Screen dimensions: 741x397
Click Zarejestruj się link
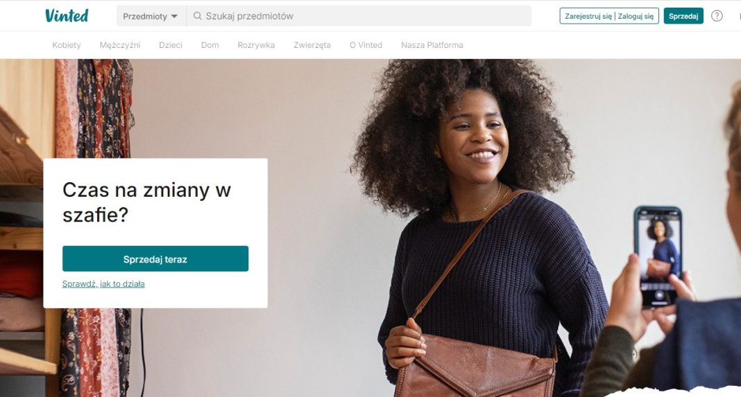[588, 16]
